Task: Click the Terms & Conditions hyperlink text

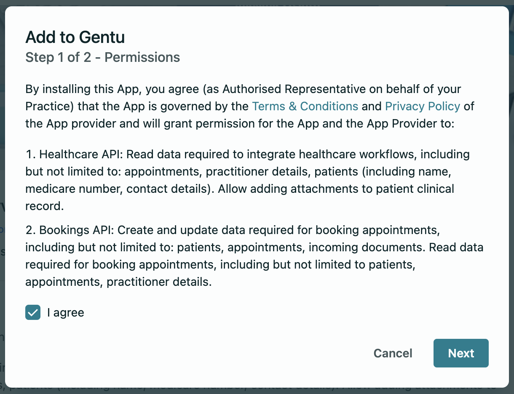Action: [x=305, y=106]
